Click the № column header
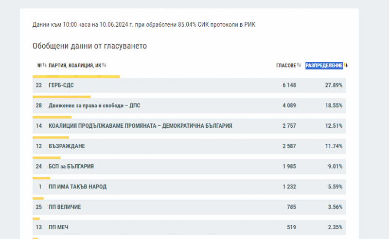Screen dimensions: 389x239 pos(39,66)
